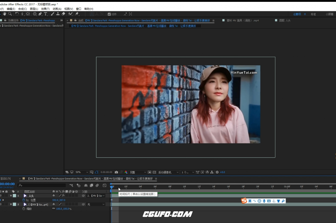Select the Zoom magnifier tool

(10, 14)
